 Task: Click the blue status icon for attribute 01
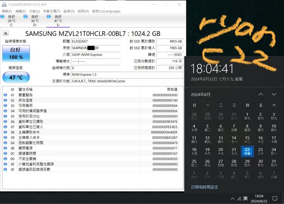click(x=5, y=95)
